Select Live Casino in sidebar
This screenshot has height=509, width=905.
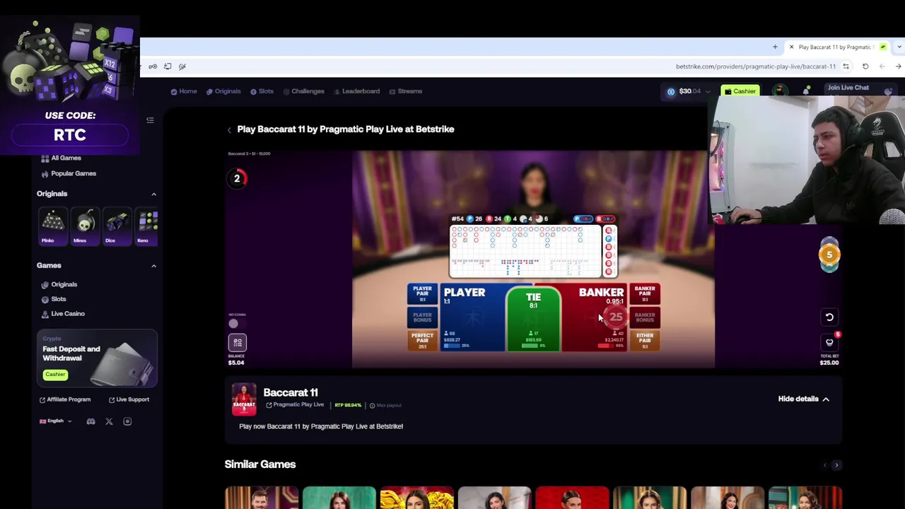[63, 314]
